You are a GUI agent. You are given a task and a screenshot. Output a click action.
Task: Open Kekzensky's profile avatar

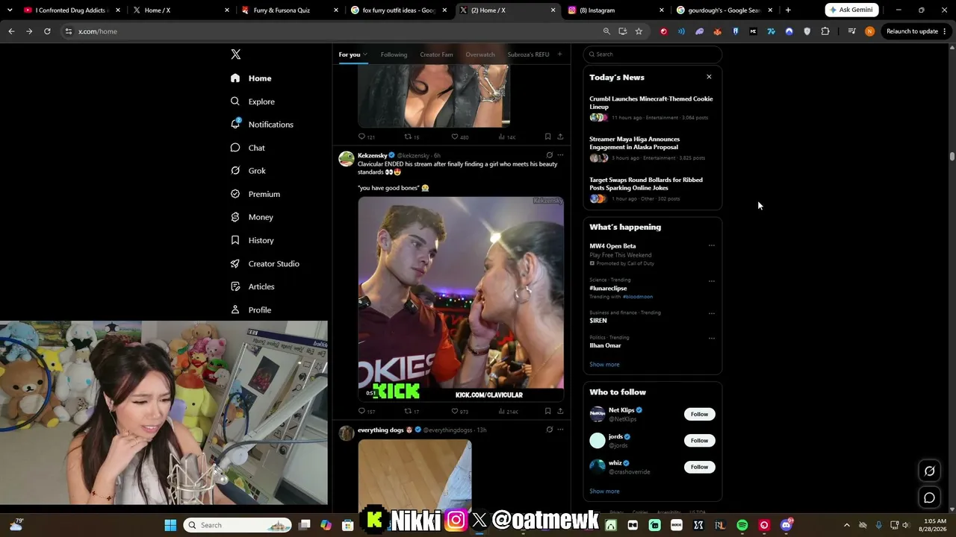tap(347, 158)
